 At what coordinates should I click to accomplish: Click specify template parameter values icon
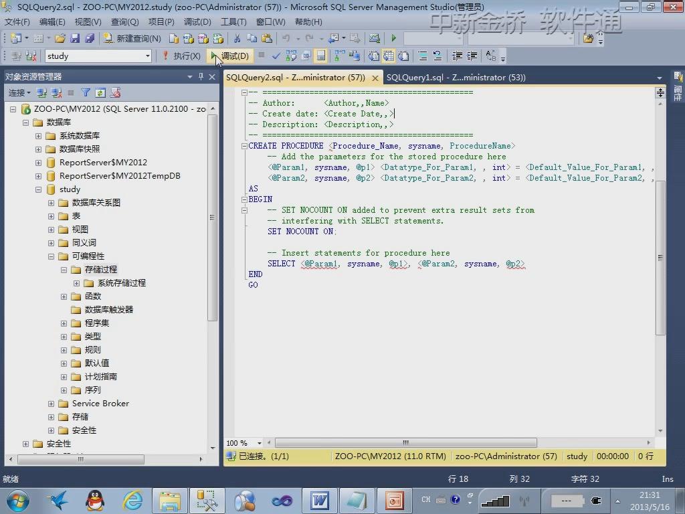pos(490,56)
